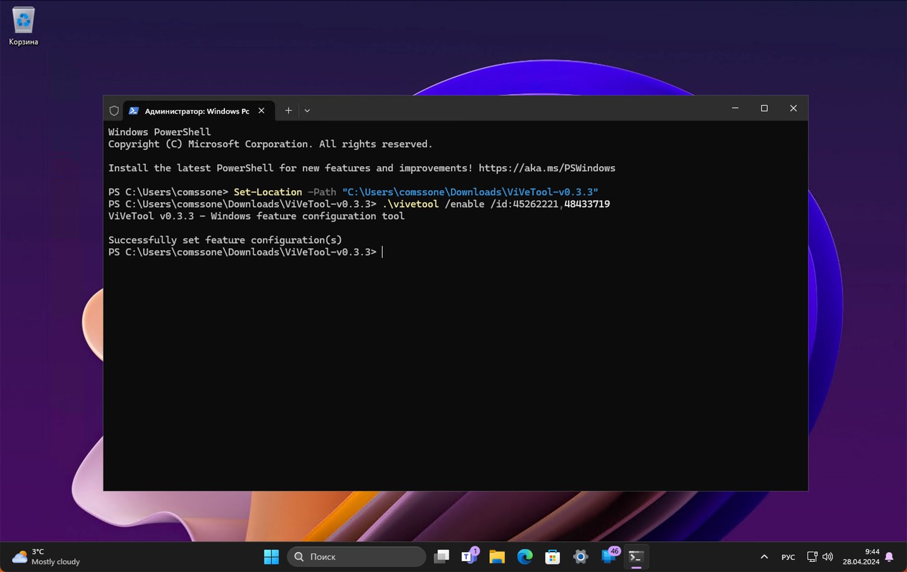907x572 pixels.
Task: Open a new terminal tab with plus button
Action: (x=288, y=111)
